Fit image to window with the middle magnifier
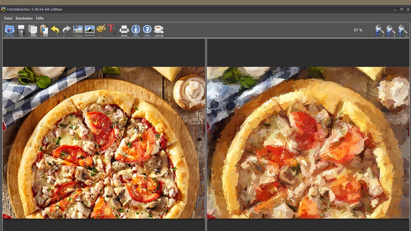 [391, 30]
